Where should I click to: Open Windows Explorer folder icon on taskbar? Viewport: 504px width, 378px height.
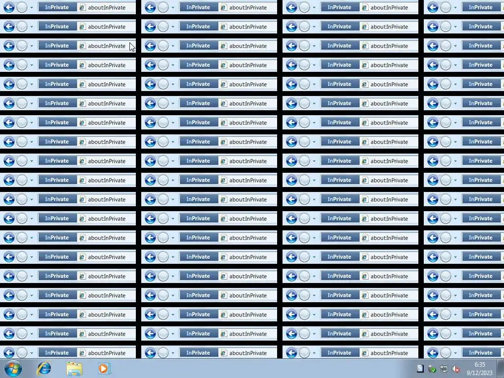pyautogui.click(x=74, y=368)
